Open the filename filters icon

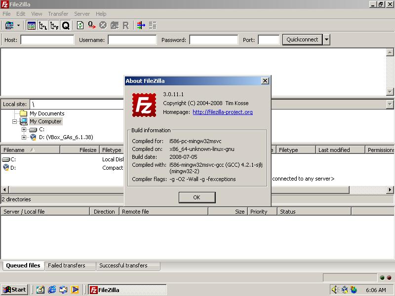click(141, 26)
